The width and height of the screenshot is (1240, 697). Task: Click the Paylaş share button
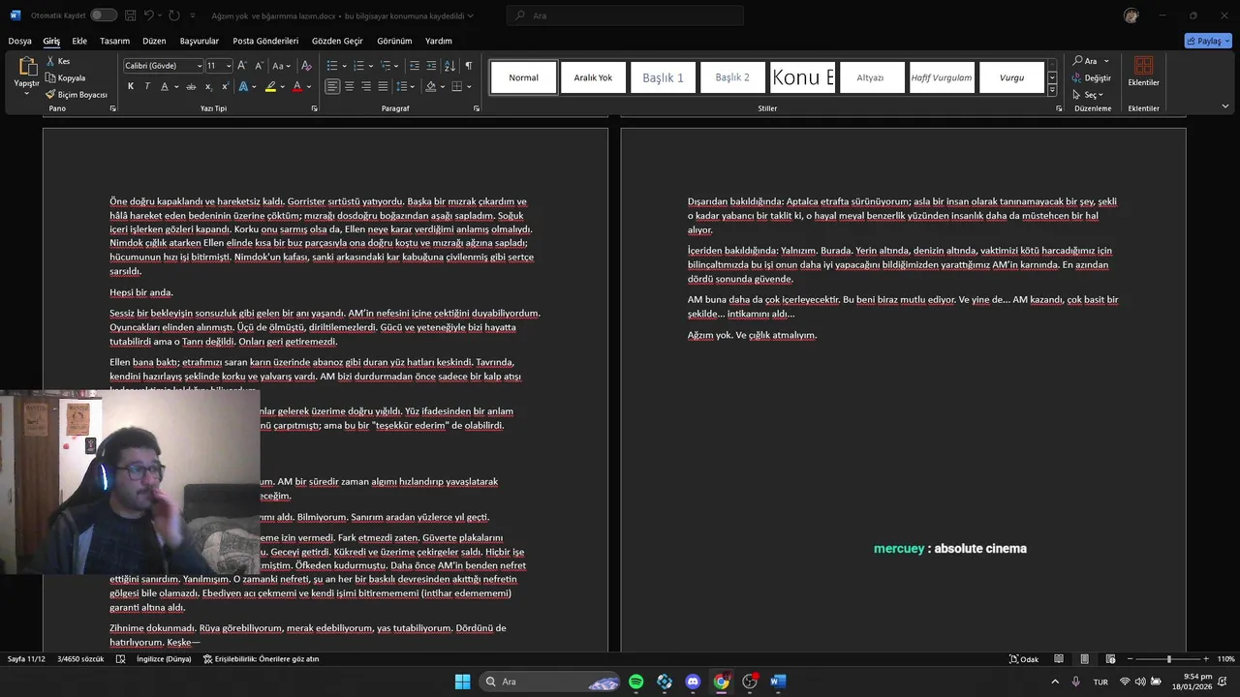point(1208,41)
